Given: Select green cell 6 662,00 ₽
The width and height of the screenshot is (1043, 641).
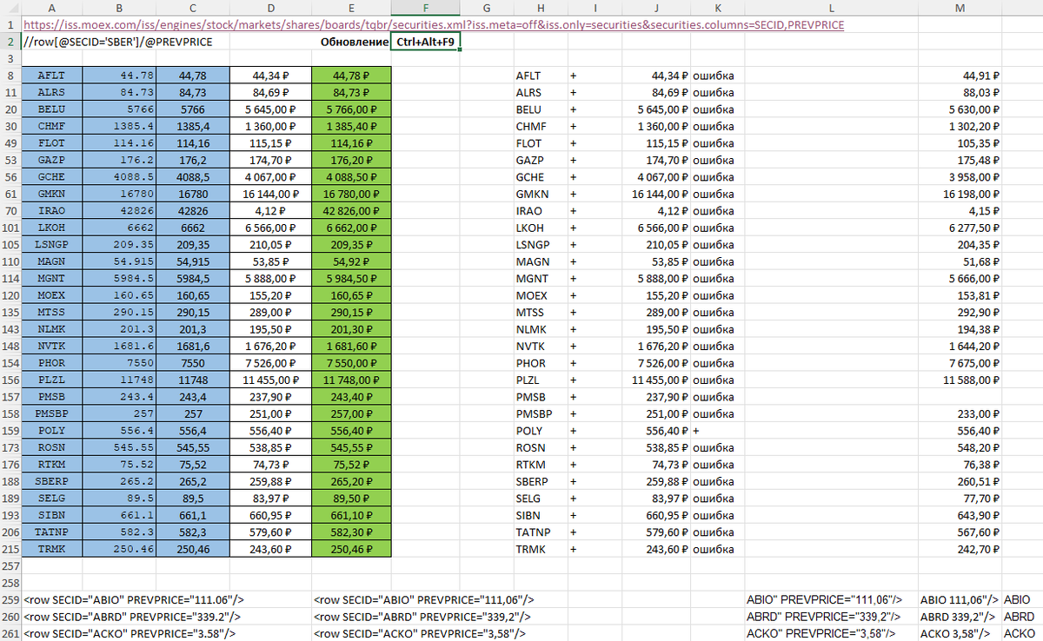Looking at the screenshot, I should 352,228.
